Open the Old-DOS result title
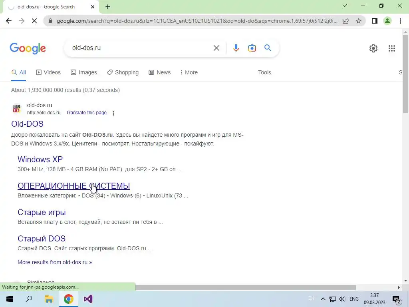Screen dimensions: 409x307 point(28,124)
